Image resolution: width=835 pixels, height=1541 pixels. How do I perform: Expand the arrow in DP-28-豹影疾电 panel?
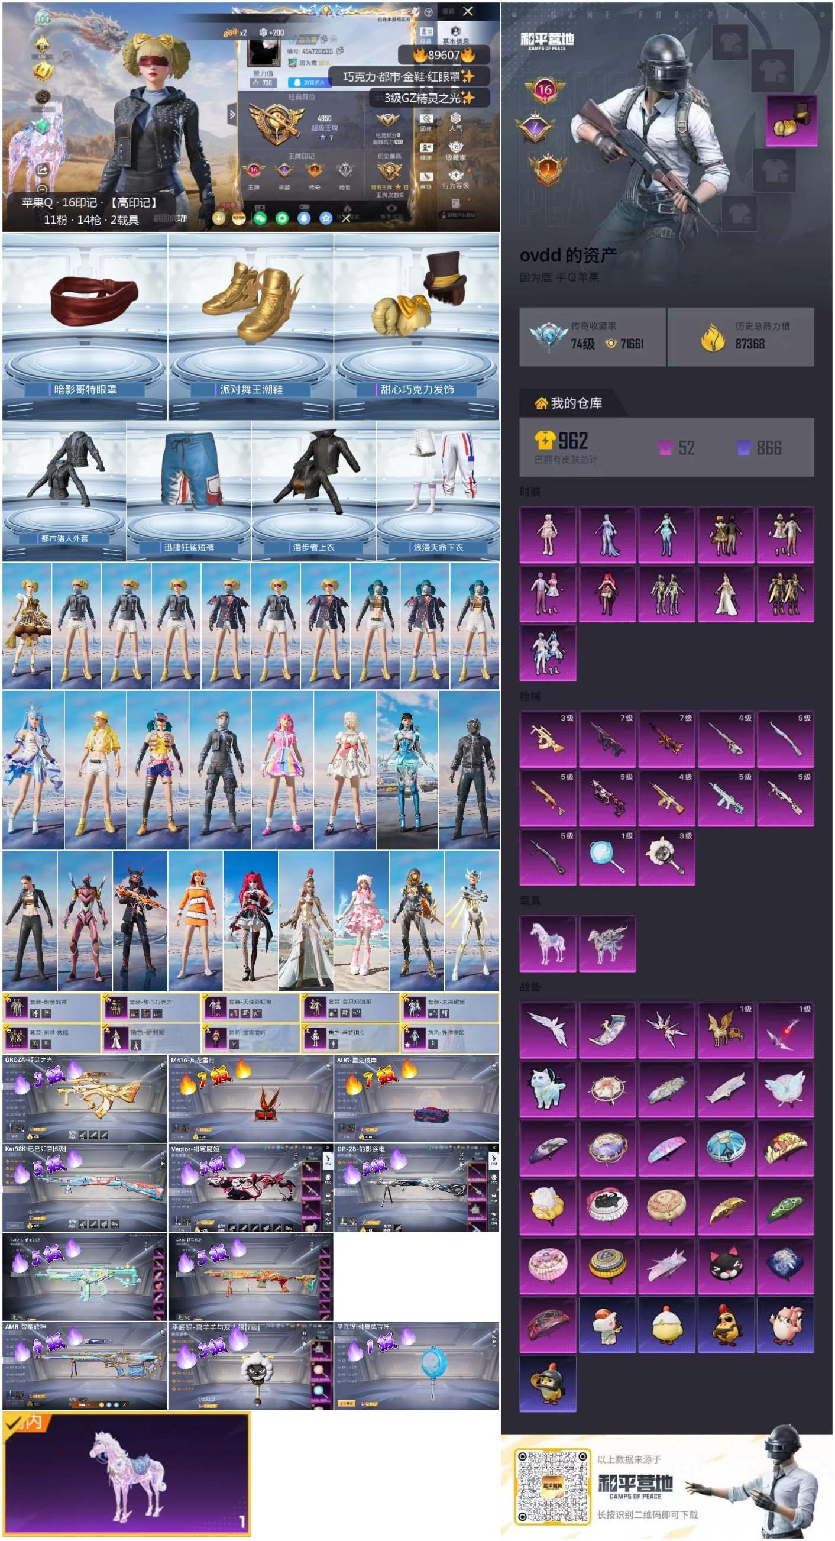point(494,1160)
